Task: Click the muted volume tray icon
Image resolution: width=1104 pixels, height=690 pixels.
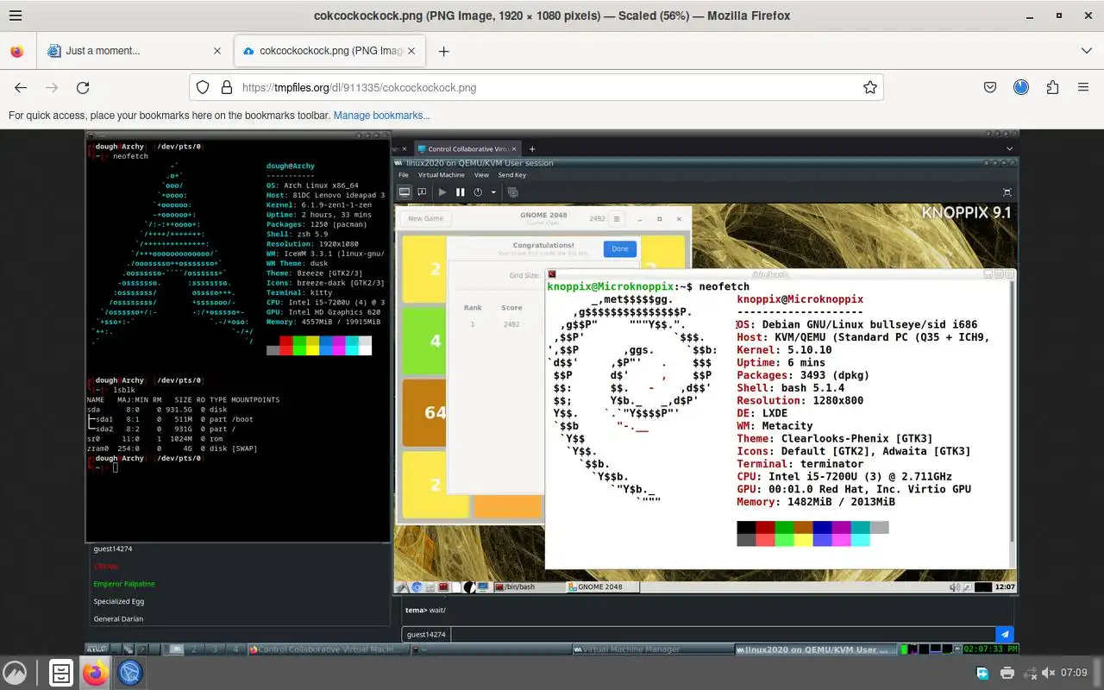Action: pyautogui.click(x=1049, y=673)
